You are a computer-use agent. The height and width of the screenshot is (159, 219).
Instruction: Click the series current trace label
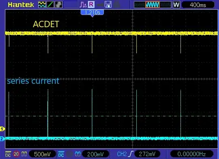click(33, 81)
